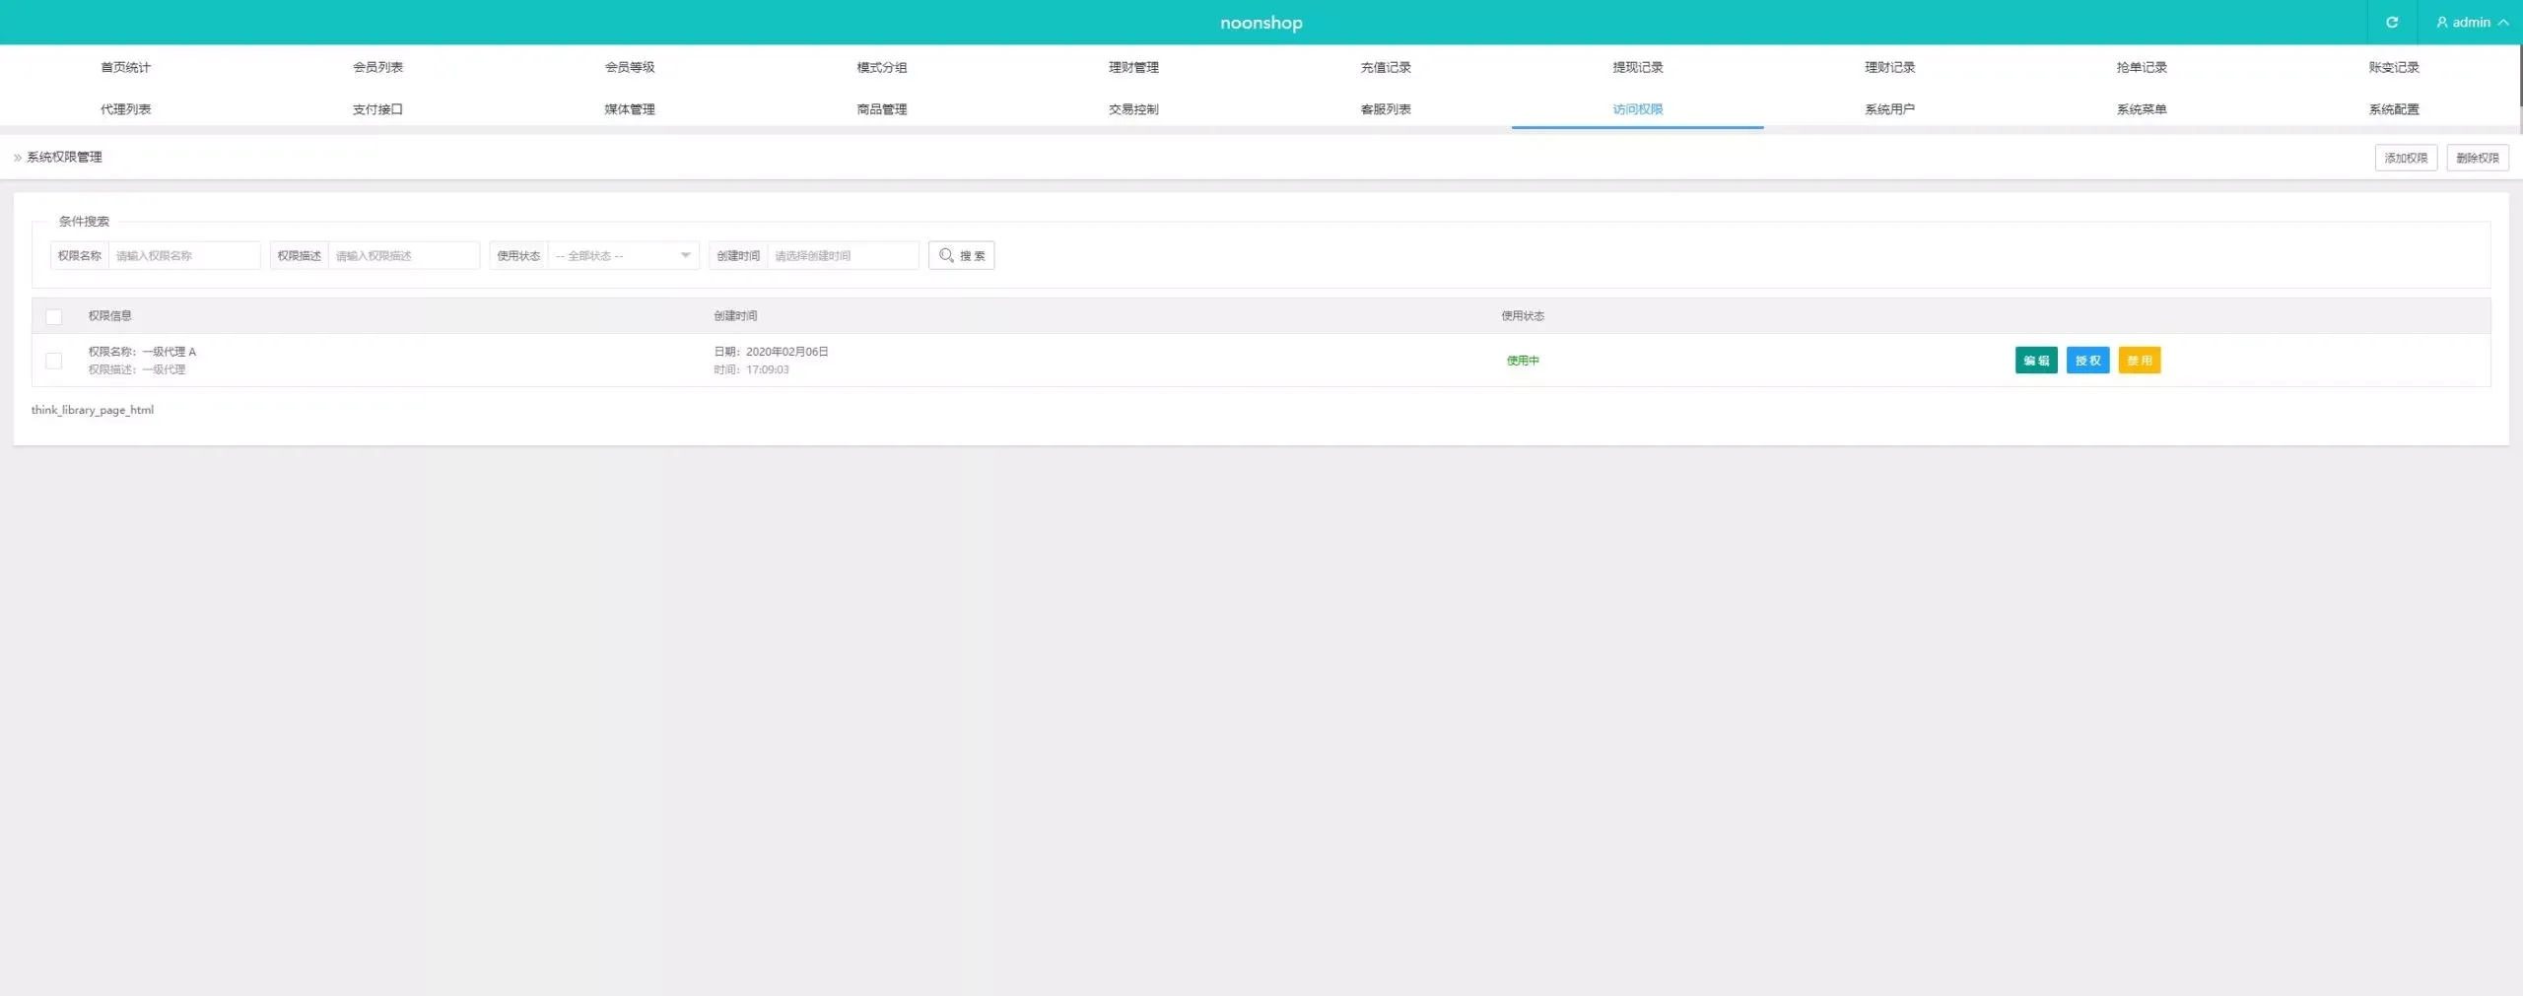2523x996 pixels.
Task: Click the think_library_page_html text
Action: [92, 410]
